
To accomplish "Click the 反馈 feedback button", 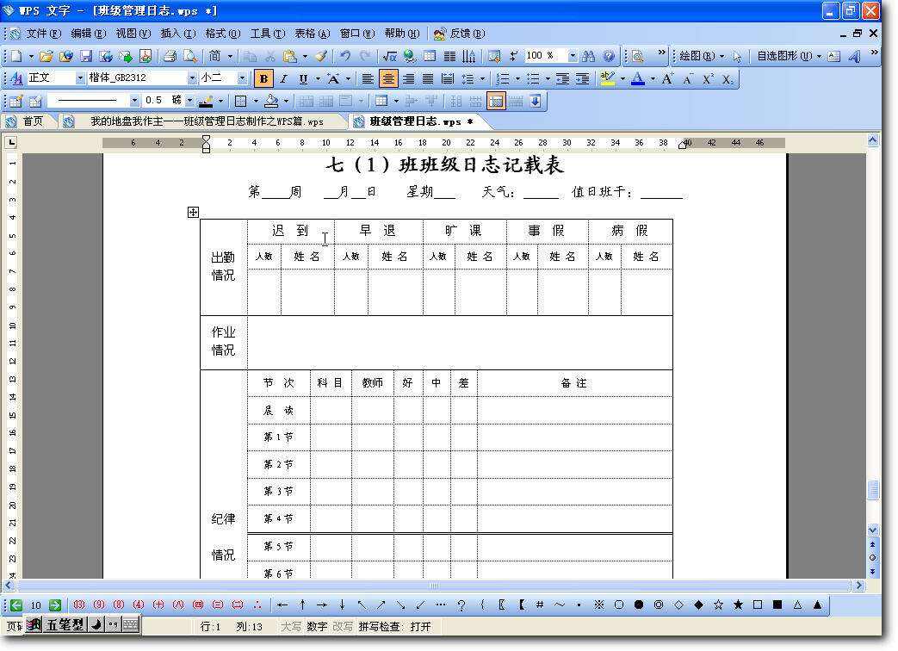I will click(460, 34).
